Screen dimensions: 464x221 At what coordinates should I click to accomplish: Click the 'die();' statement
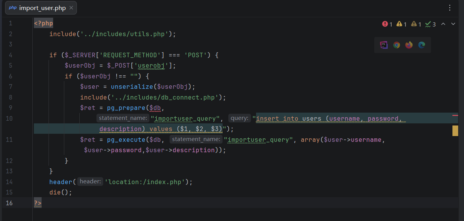click(x=61, y=192)
